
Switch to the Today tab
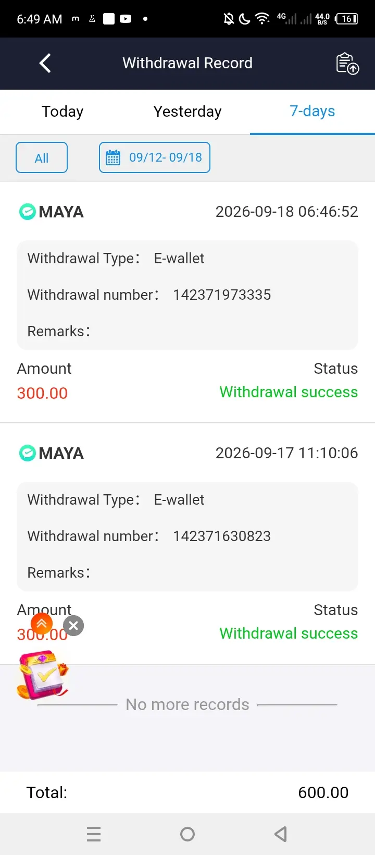tap(63, 112)
